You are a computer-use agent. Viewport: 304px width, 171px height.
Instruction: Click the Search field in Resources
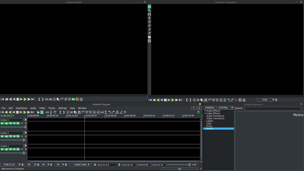tap(273, 108)
